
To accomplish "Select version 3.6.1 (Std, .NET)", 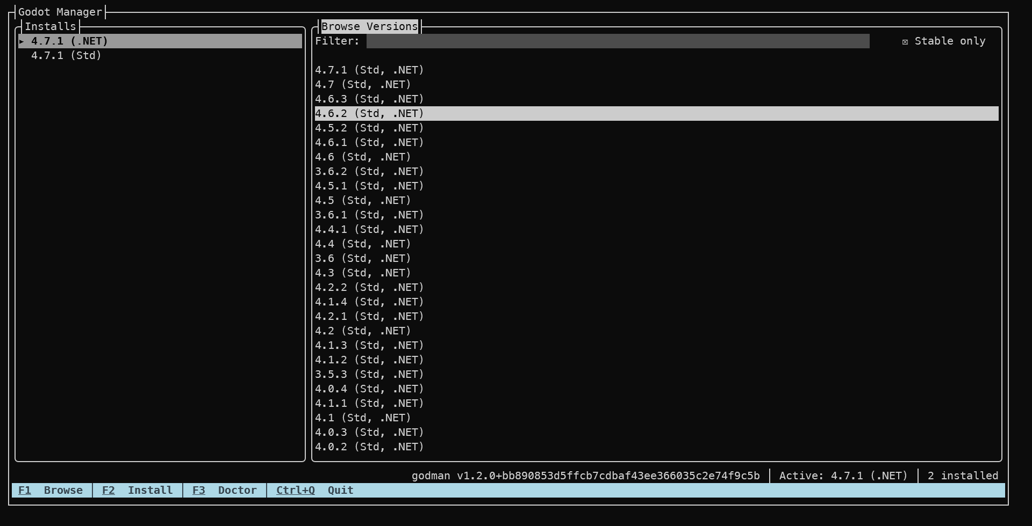I will coord(656,215).
